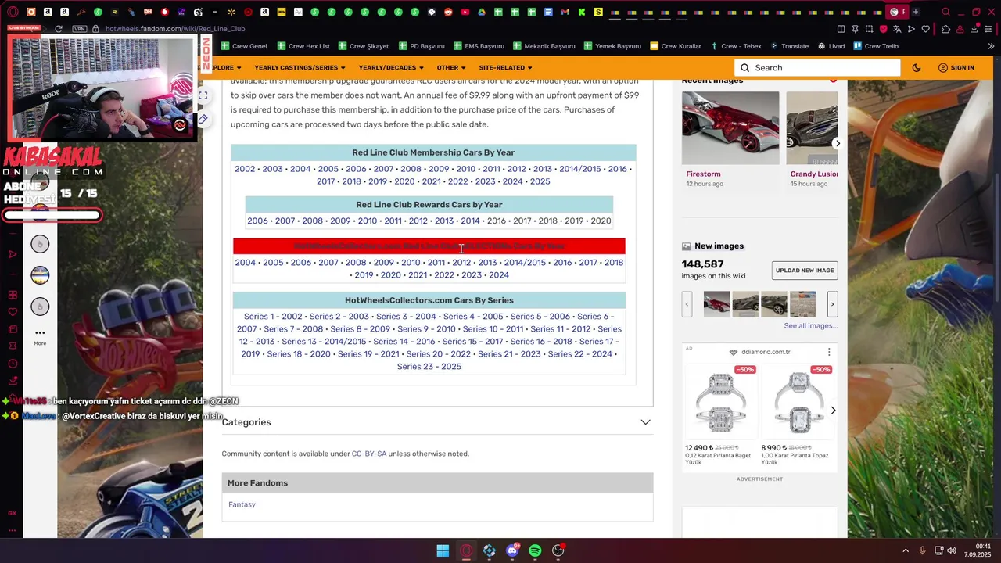This screenshot has width=1001, height=563.
Task: Open the Fantasy fandom link
Action: 242,504
